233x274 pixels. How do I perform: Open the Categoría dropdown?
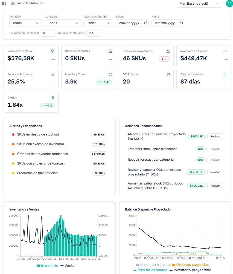click(63, 23)
